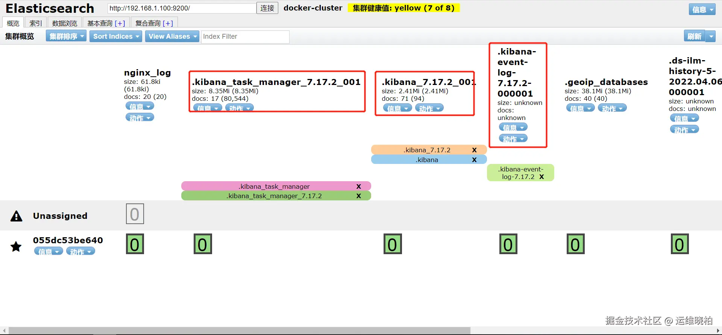Viewport: 722px width, 335px height.
Task: Click the node name 055dc53be640
Action: tap(68, 240)
